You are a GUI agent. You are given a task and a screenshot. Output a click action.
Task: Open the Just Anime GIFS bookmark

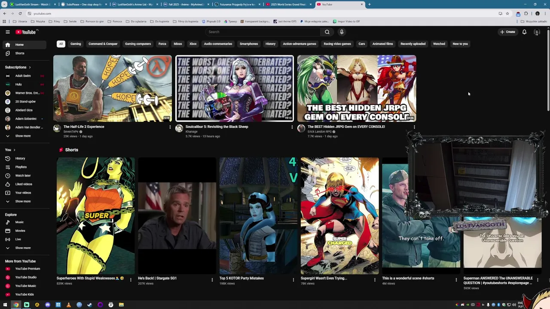point(285,21)
